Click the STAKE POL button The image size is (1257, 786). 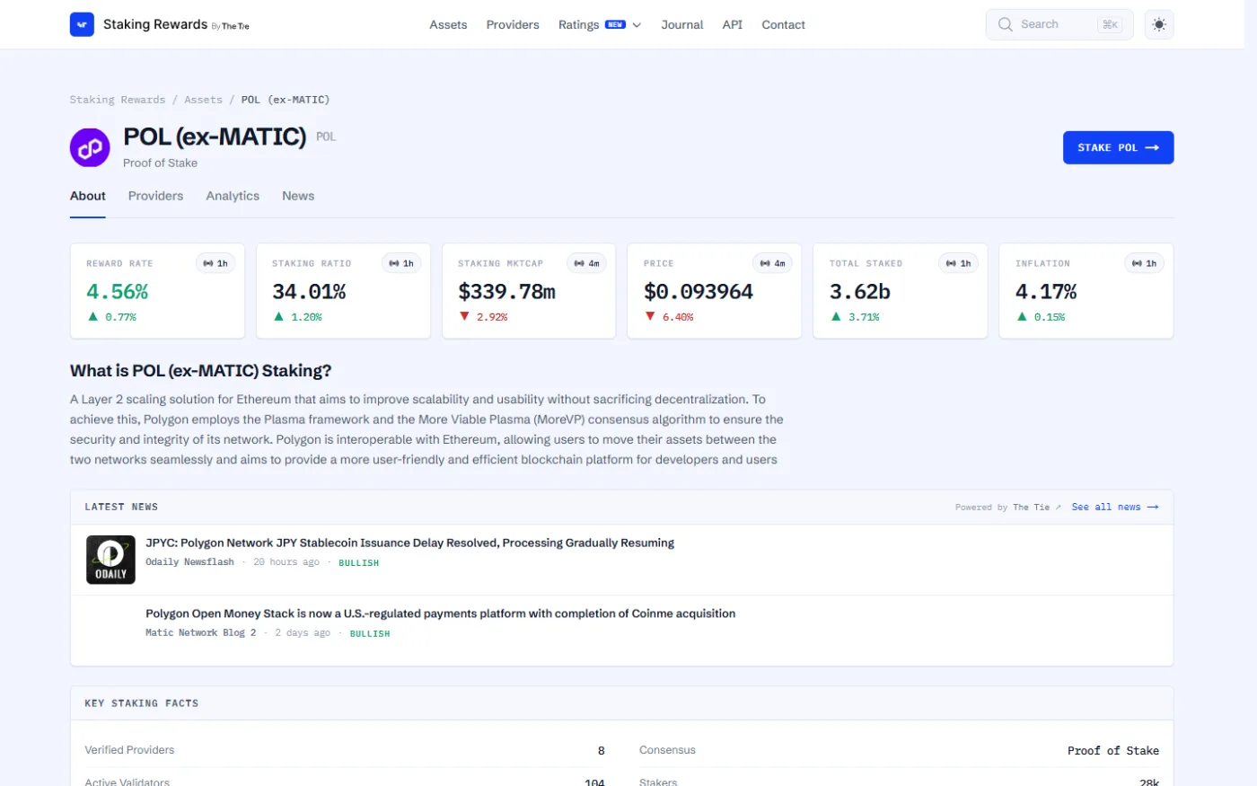[1118, 147]
